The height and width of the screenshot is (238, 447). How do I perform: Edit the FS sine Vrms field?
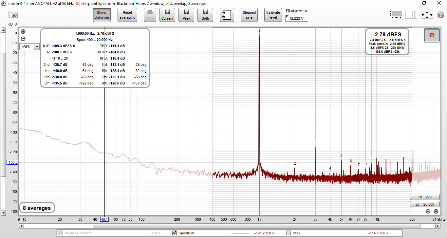pyautogui.click(x=297, y=18)
